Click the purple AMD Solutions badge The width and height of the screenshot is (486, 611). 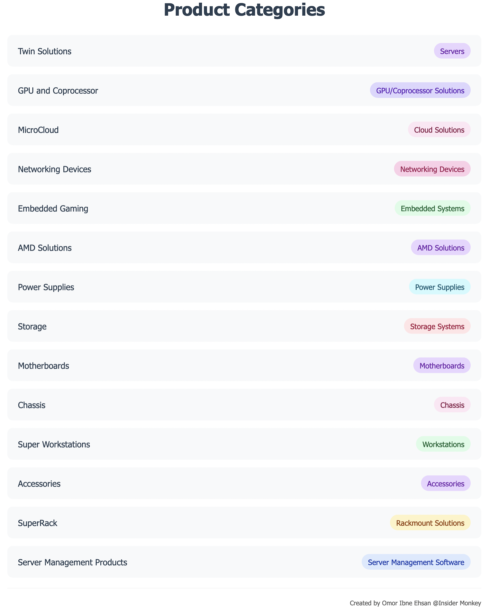441,248
